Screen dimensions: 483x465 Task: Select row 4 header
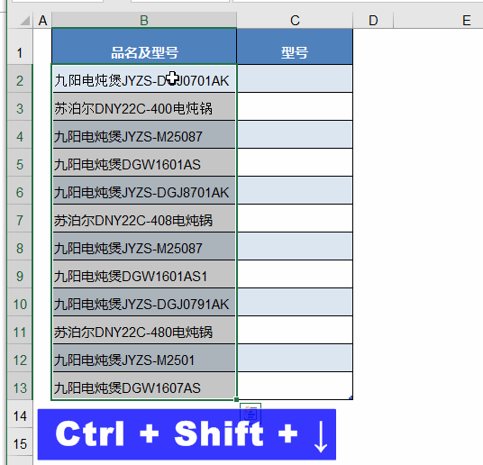[x=20, y=134]
